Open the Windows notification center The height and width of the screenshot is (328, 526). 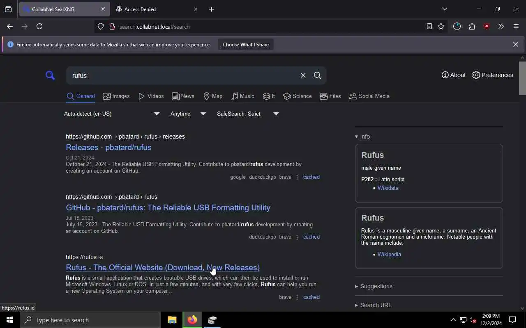[x=512, y=320]
